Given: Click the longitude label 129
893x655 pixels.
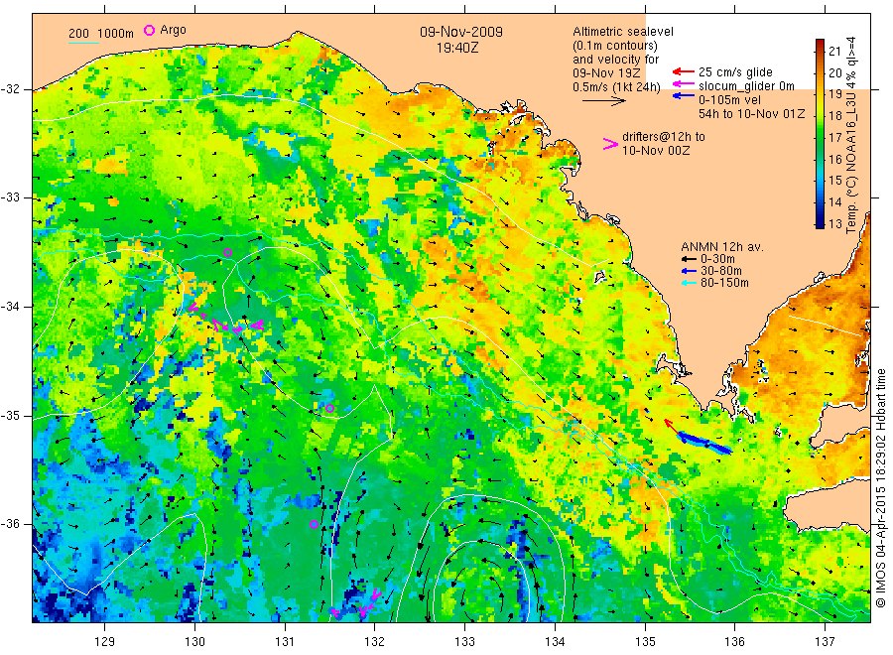Looking at the screenshot, I should (x=105, y=642).
